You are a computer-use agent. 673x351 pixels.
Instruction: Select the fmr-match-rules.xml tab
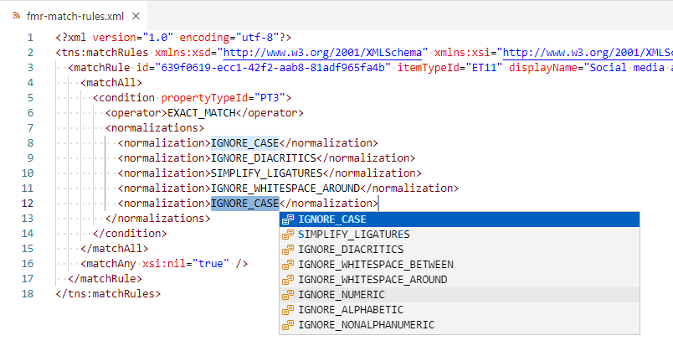point(74,16)
